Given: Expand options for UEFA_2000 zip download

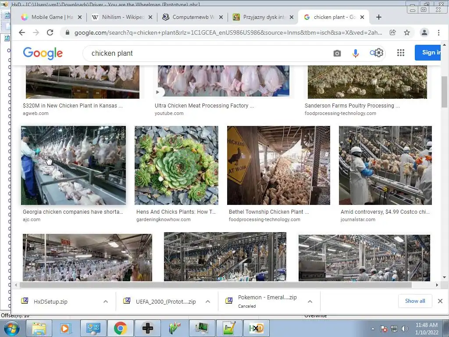Looking at the screenshot, I should [208, 301].
